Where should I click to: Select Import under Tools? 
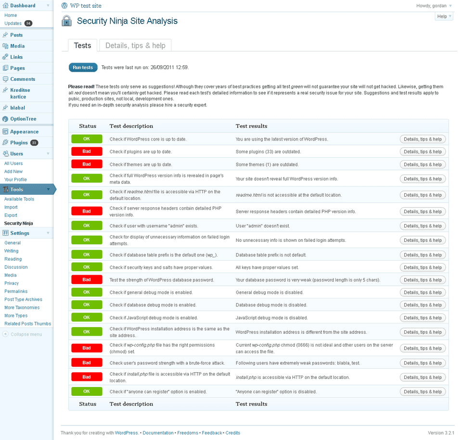[11, 207]
